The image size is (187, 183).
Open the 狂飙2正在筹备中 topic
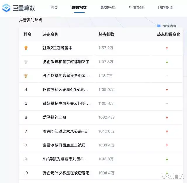pos(58,48)
